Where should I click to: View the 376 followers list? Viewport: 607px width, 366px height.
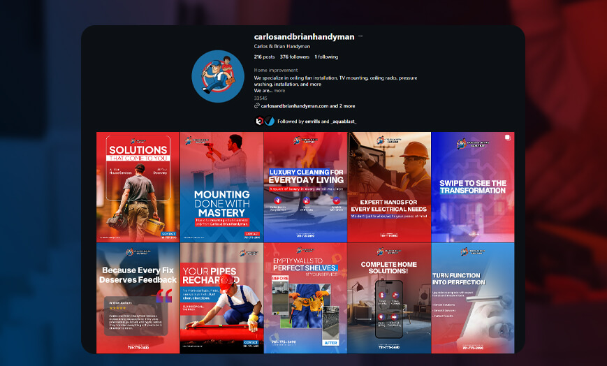pyautogui.click(x=294, y=57)
